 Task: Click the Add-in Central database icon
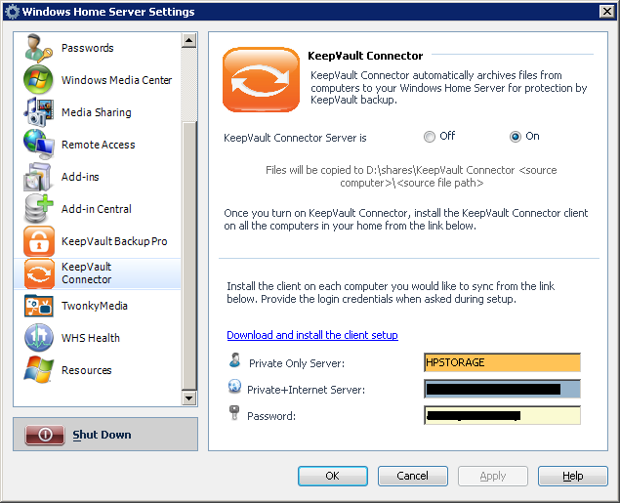pyautogui.click(x=38, y=209)
